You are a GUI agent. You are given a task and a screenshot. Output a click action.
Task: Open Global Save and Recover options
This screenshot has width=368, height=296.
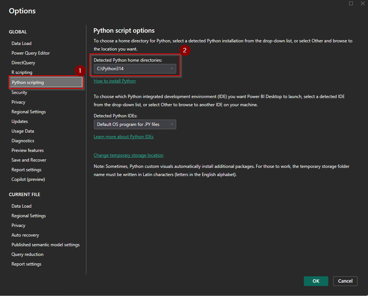tap(29, 160)
